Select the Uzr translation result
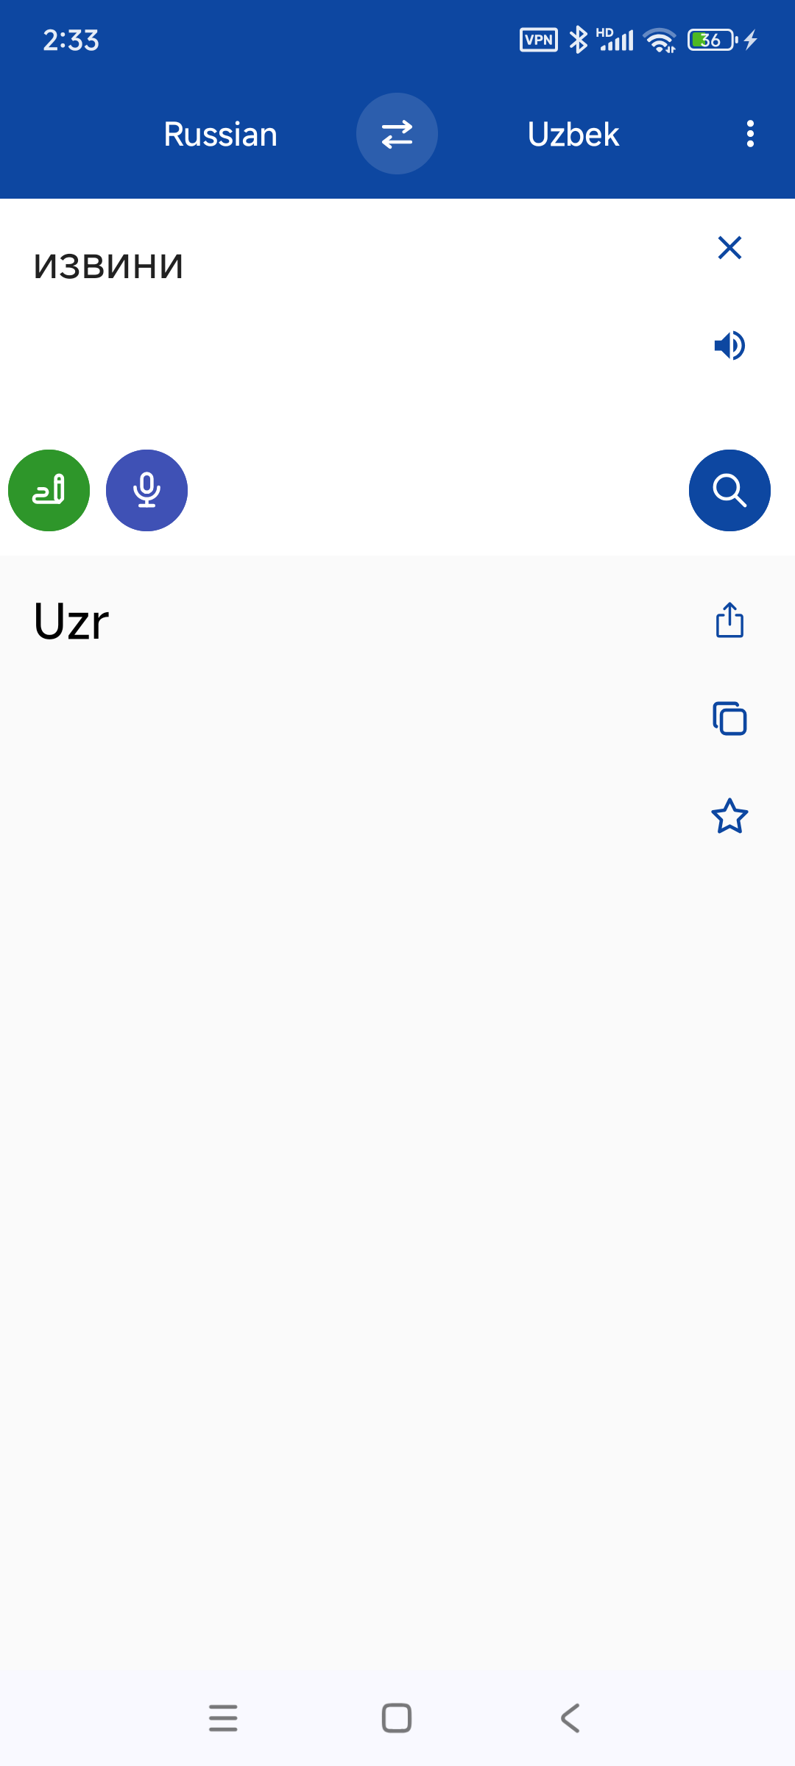Image resolution: width=795 pixels, height=1766 pixels. [71, 622]
